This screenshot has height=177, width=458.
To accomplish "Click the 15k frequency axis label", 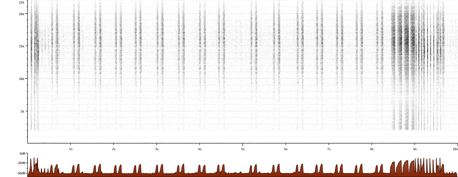I will tap(22, 46).
